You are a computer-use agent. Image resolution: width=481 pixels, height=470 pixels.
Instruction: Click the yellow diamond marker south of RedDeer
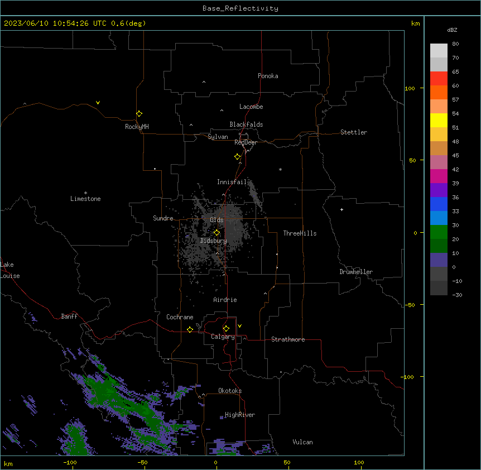coord(237,157)
